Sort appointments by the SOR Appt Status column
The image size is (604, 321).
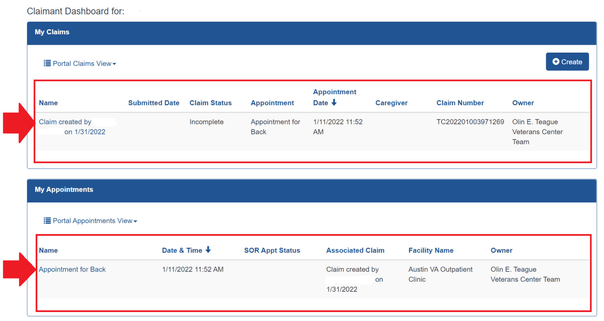tap(272, 250)
